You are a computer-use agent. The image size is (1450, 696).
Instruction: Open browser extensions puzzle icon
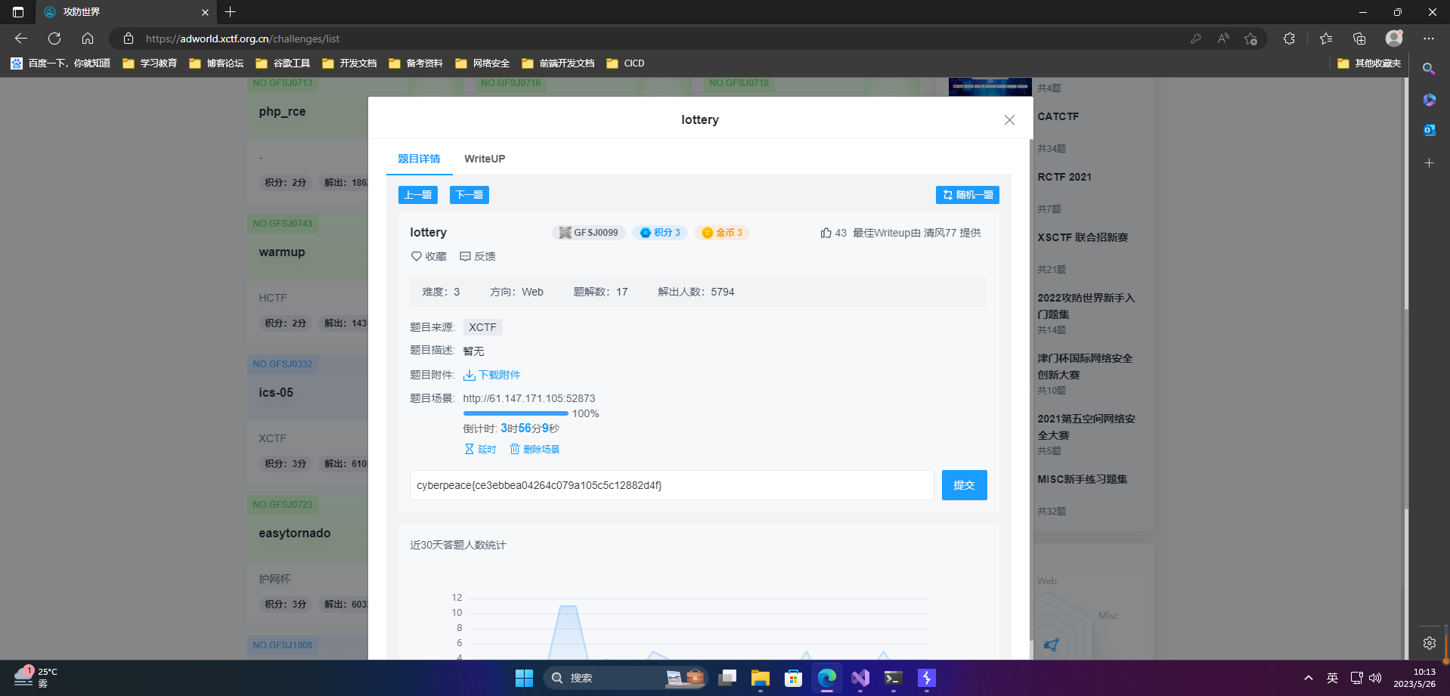(x=1289, y=39)
